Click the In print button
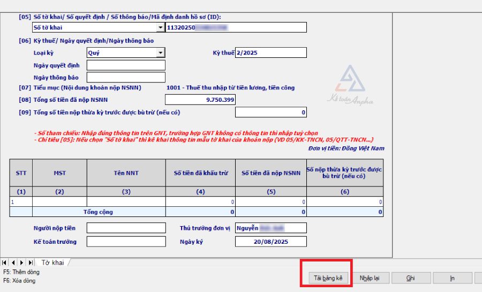Viewport: 482px width, 292px height. [452, 278]
